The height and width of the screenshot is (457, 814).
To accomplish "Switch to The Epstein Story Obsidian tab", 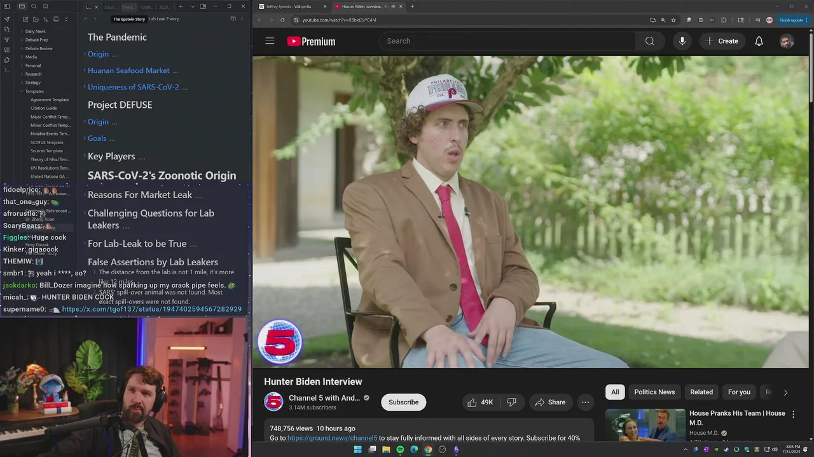I will point(129,6).
